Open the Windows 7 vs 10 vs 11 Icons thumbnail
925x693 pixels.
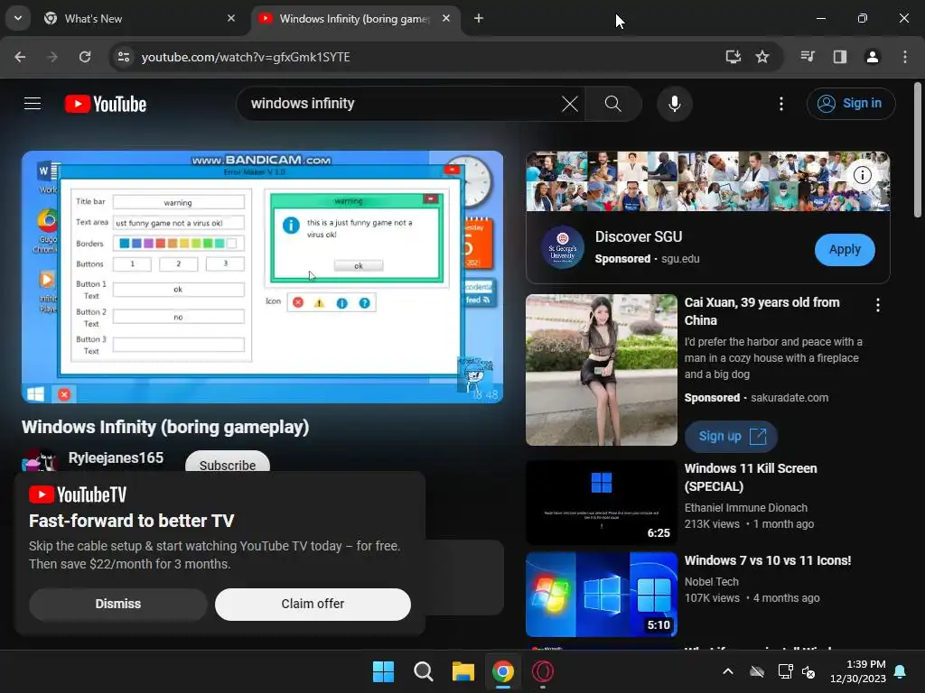tap(601, 595)
